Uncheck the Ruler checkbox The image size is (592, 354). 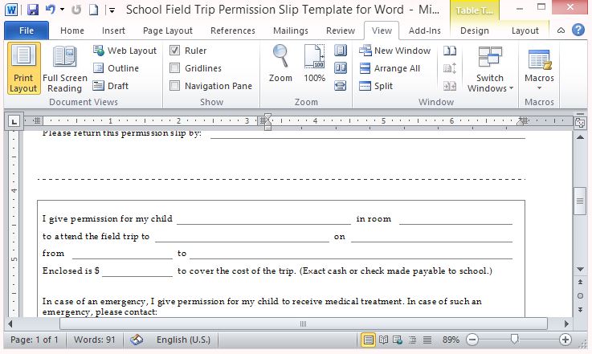click(x=175, y=51)
